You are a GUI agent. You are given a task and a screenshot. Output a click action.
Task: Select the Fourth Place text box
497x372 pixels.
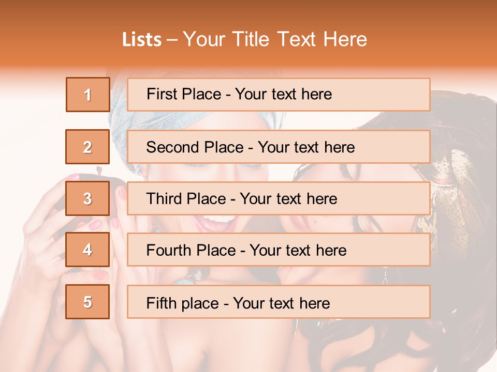pyautogui.click(x=279, y=250)
